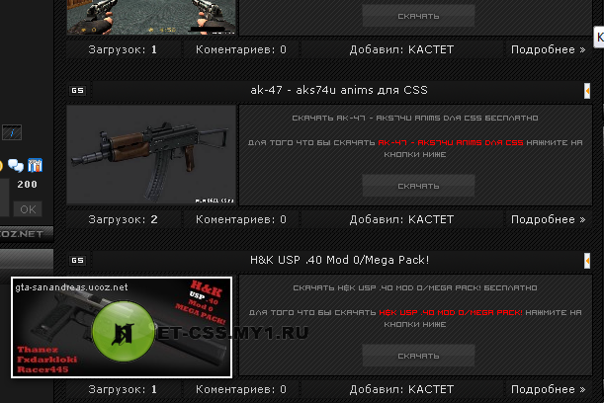Open Подробнее link for ak-47 entry
The image size is (604, 403).
[x=548, y=219]
